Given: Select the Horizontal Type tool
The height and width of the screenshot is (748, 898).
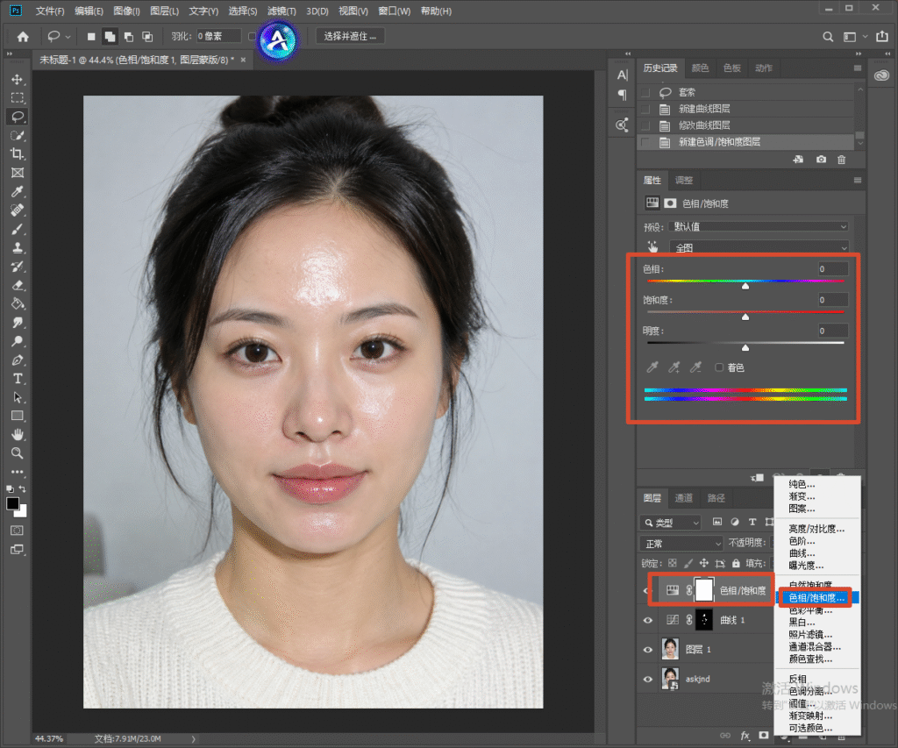Looking at the screenshot, I should [18, 379].
